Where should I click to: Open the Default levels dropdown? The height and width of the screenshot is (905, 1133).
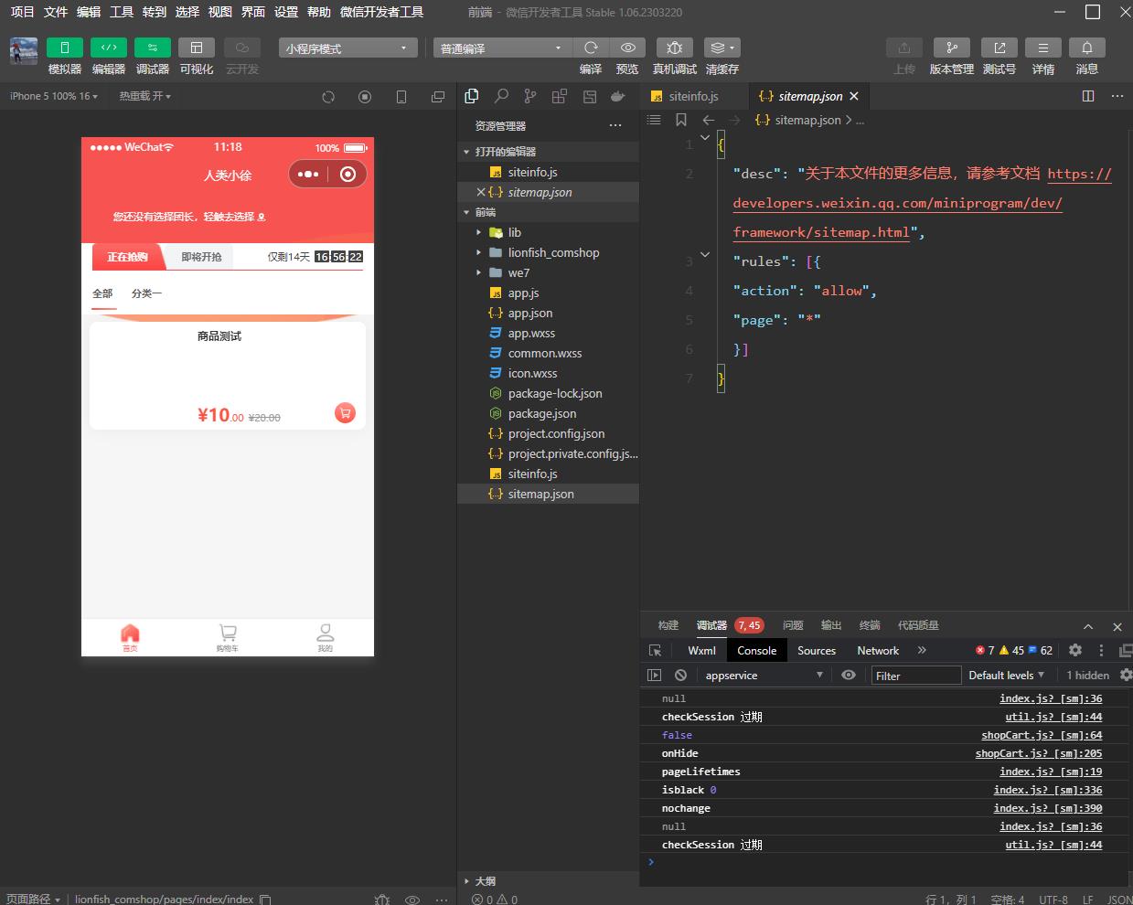(1007, 676)
